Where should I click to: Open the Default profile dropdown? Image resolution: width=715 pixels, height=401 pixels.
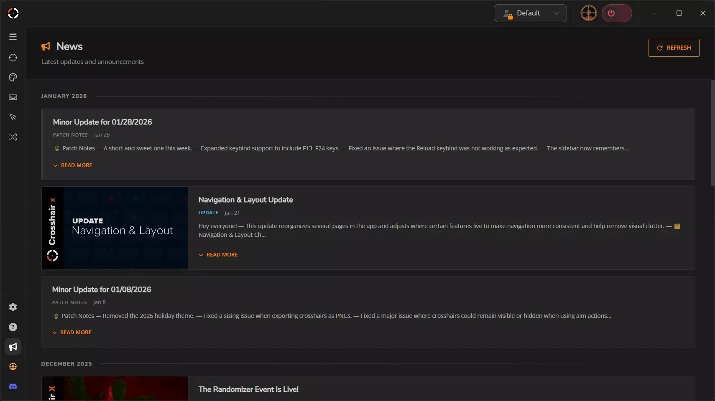[530, 13]
